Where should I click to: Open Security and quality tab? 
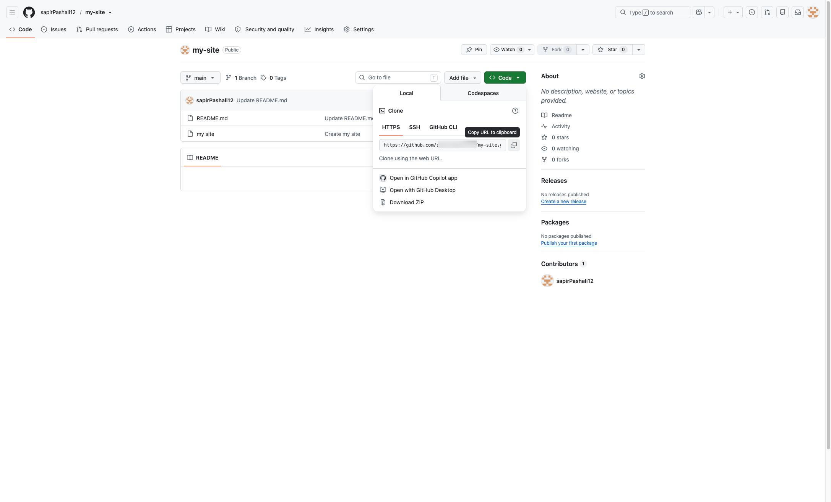[265, 29]
